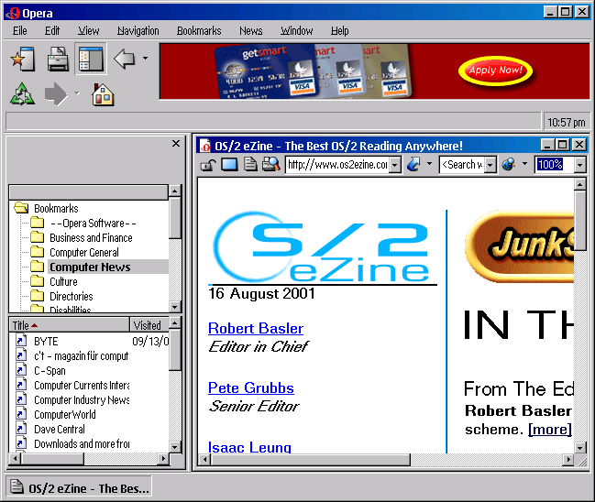Screen dimensions: 595x502
Task: Expand the zoom percentage dropdown
Action: 579,165
